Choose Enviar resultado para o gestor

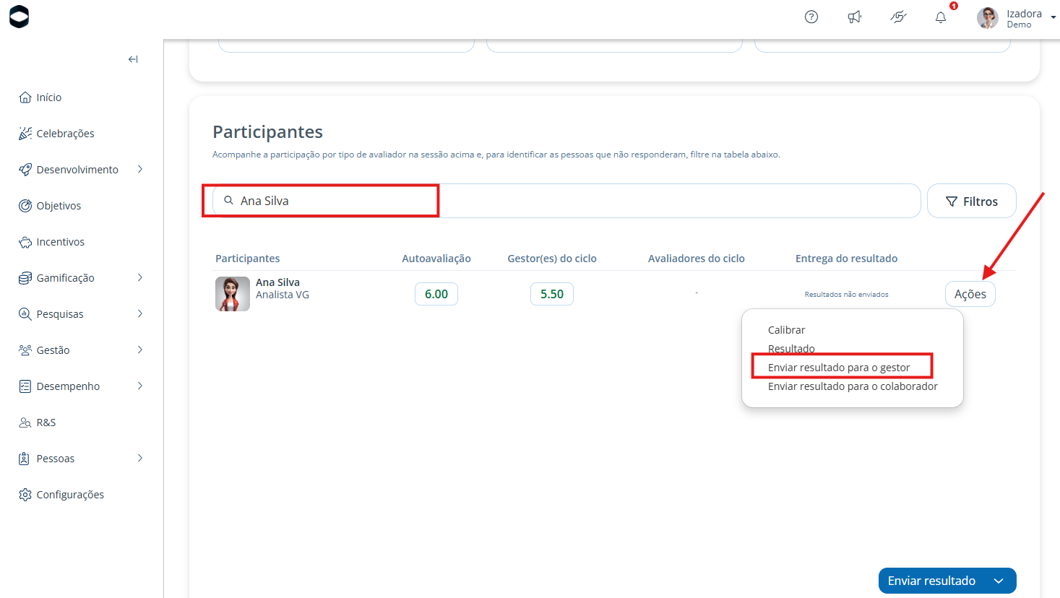[839, 368]
